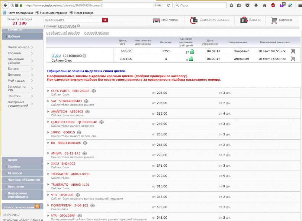The width and height of the screenshot is (302, 221).
Task: Click the red search button next to part number
Action: tap(105, 20)
